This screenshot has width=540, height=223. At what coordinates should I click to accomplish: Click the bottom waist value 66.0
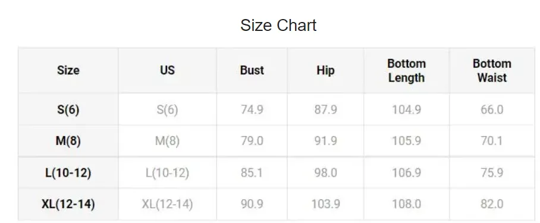point(492,109)
